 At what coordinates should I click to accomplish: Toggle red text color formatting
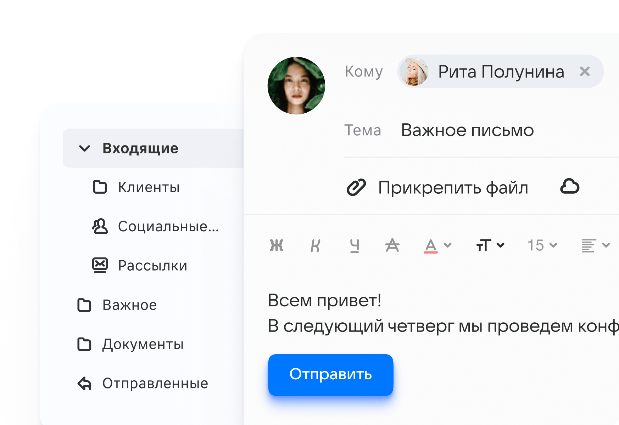point(430,246)
